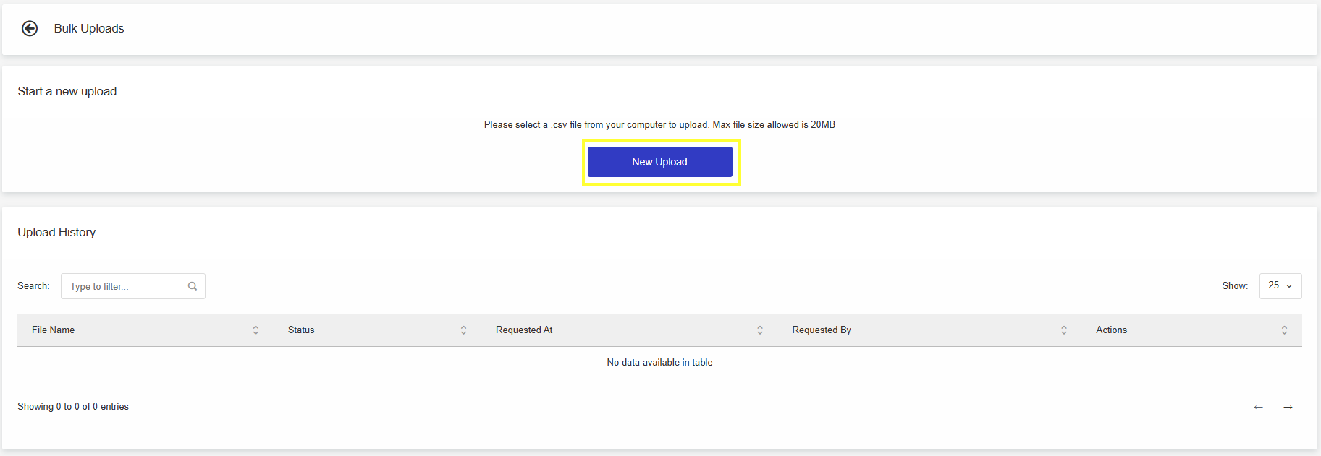Click the chevron in the Show dropdown

[1289, 286]
